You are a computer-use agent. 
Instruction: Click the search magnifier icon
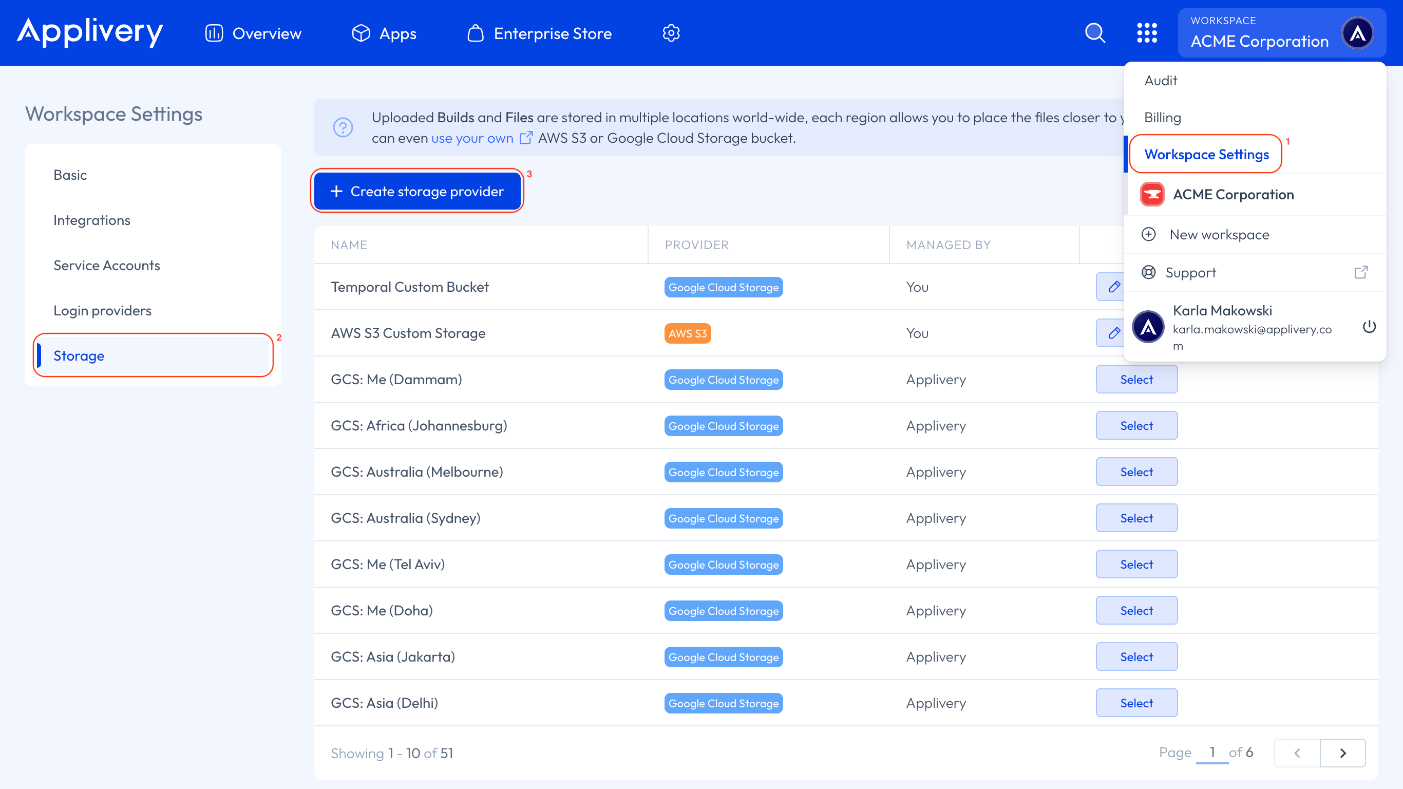(x=1095, y=33)
